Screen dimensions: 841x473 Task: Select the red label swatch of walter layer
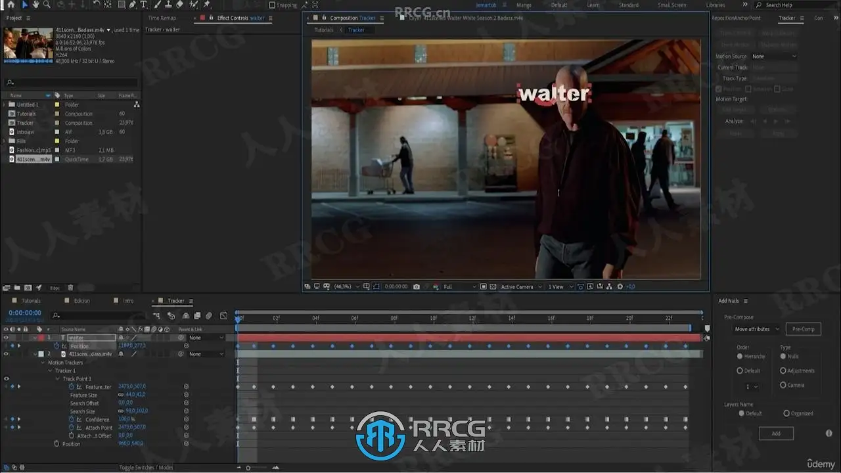coord(41,338)
